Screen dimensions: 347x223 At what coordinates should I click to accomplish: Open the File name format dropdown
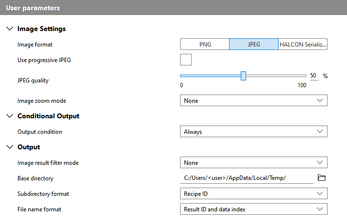tap(253, 209)
